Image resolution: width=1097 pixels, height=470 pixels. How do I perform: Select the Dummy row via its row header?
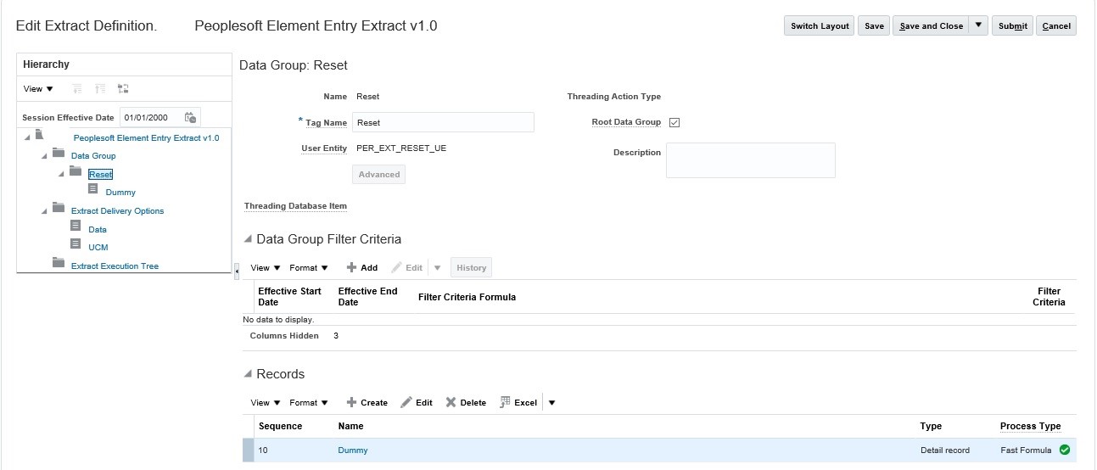tap(248, 450)
